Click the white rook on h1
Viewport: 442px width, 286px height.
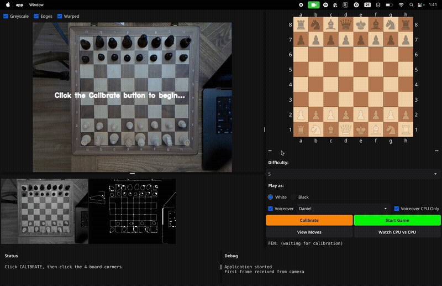coord(406,129)
